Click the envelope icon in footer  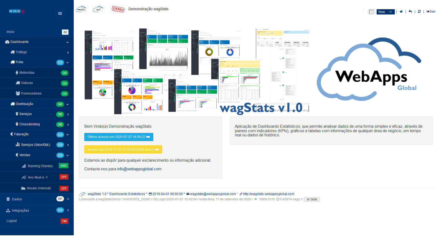(188, 194)
